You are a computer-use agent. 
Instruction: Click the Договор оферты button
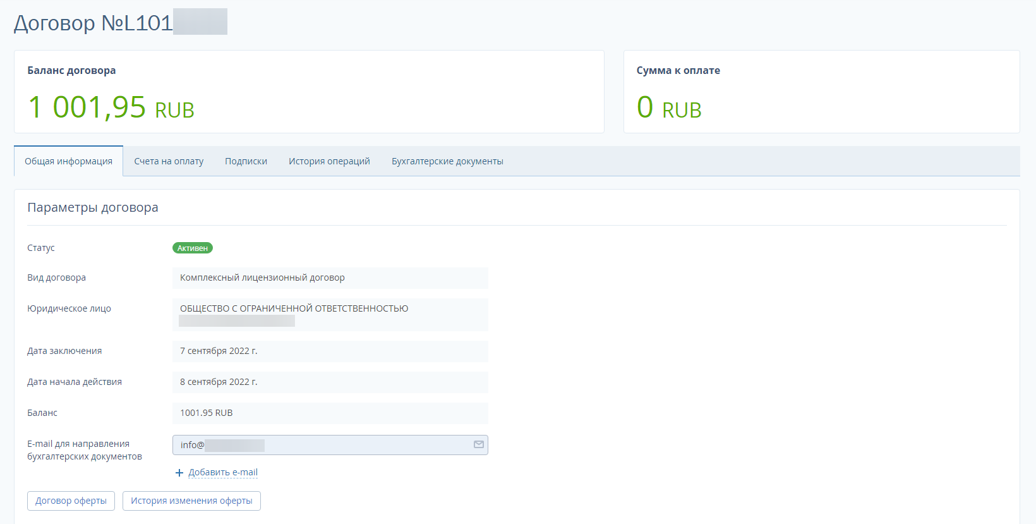(71, 501)
